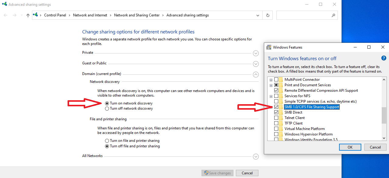Click the Control Panel search box
Screen dimensions: 389x178
(307, 15)
